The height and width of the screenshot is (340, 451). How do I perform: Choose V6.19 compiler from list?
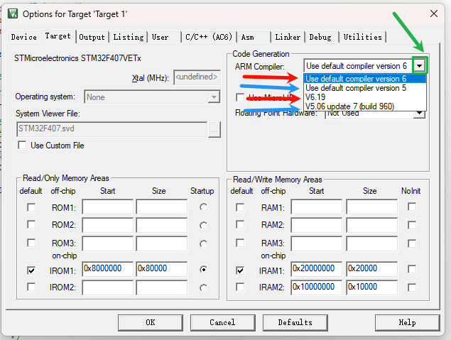tap(316, 97)
